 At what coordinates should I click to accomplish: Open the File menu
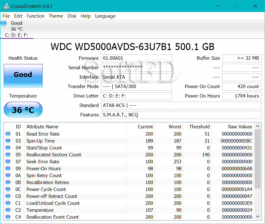(x=6, y=16)
